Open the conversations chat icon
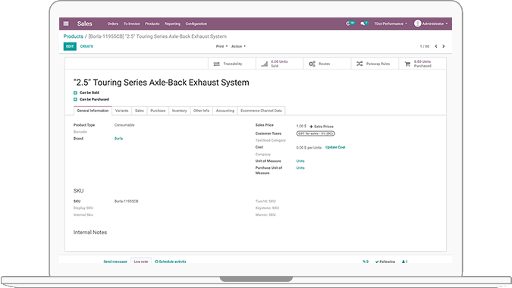Image resolution: width=512 pixels, height=288 pixels. click(363, 23)
